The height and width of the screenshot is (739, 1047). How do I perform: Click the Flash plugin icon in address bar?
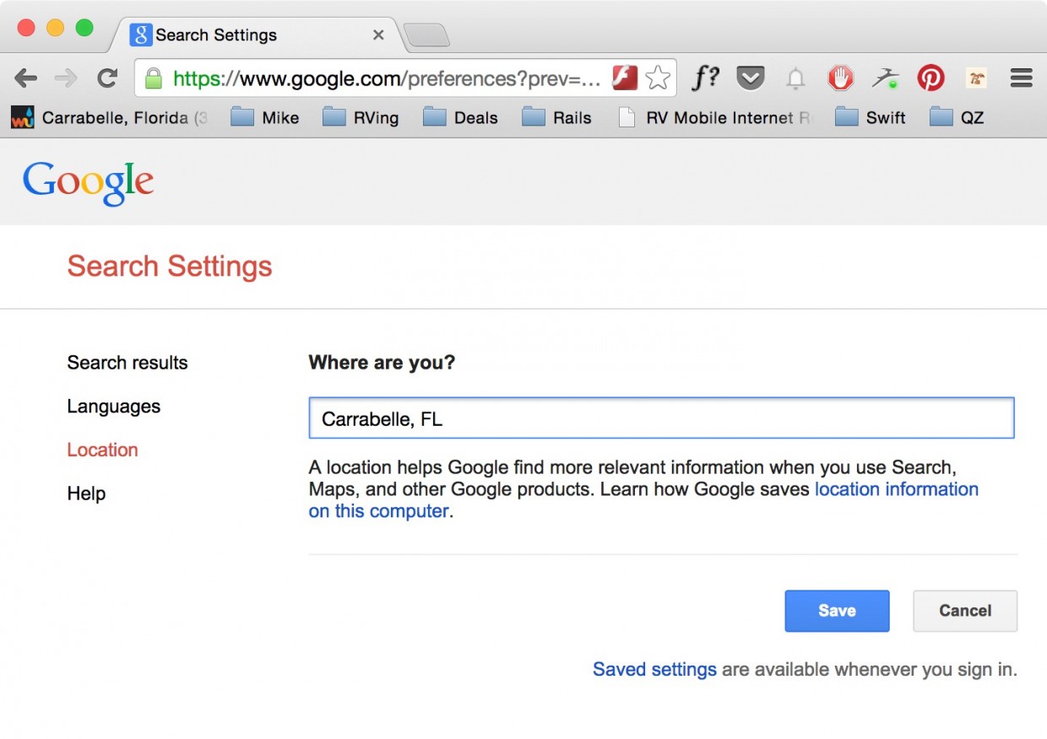[x=624, y=78]
